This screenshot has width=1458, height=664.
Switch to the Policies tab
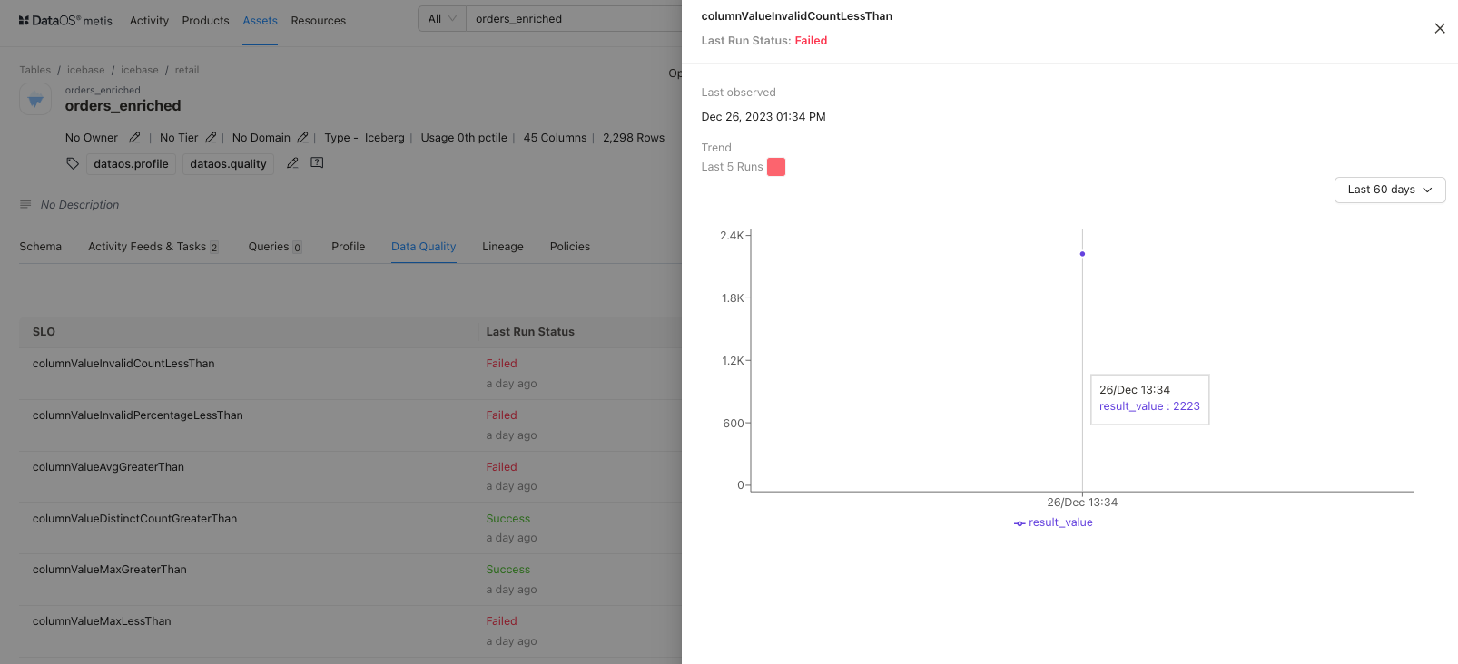569,247
